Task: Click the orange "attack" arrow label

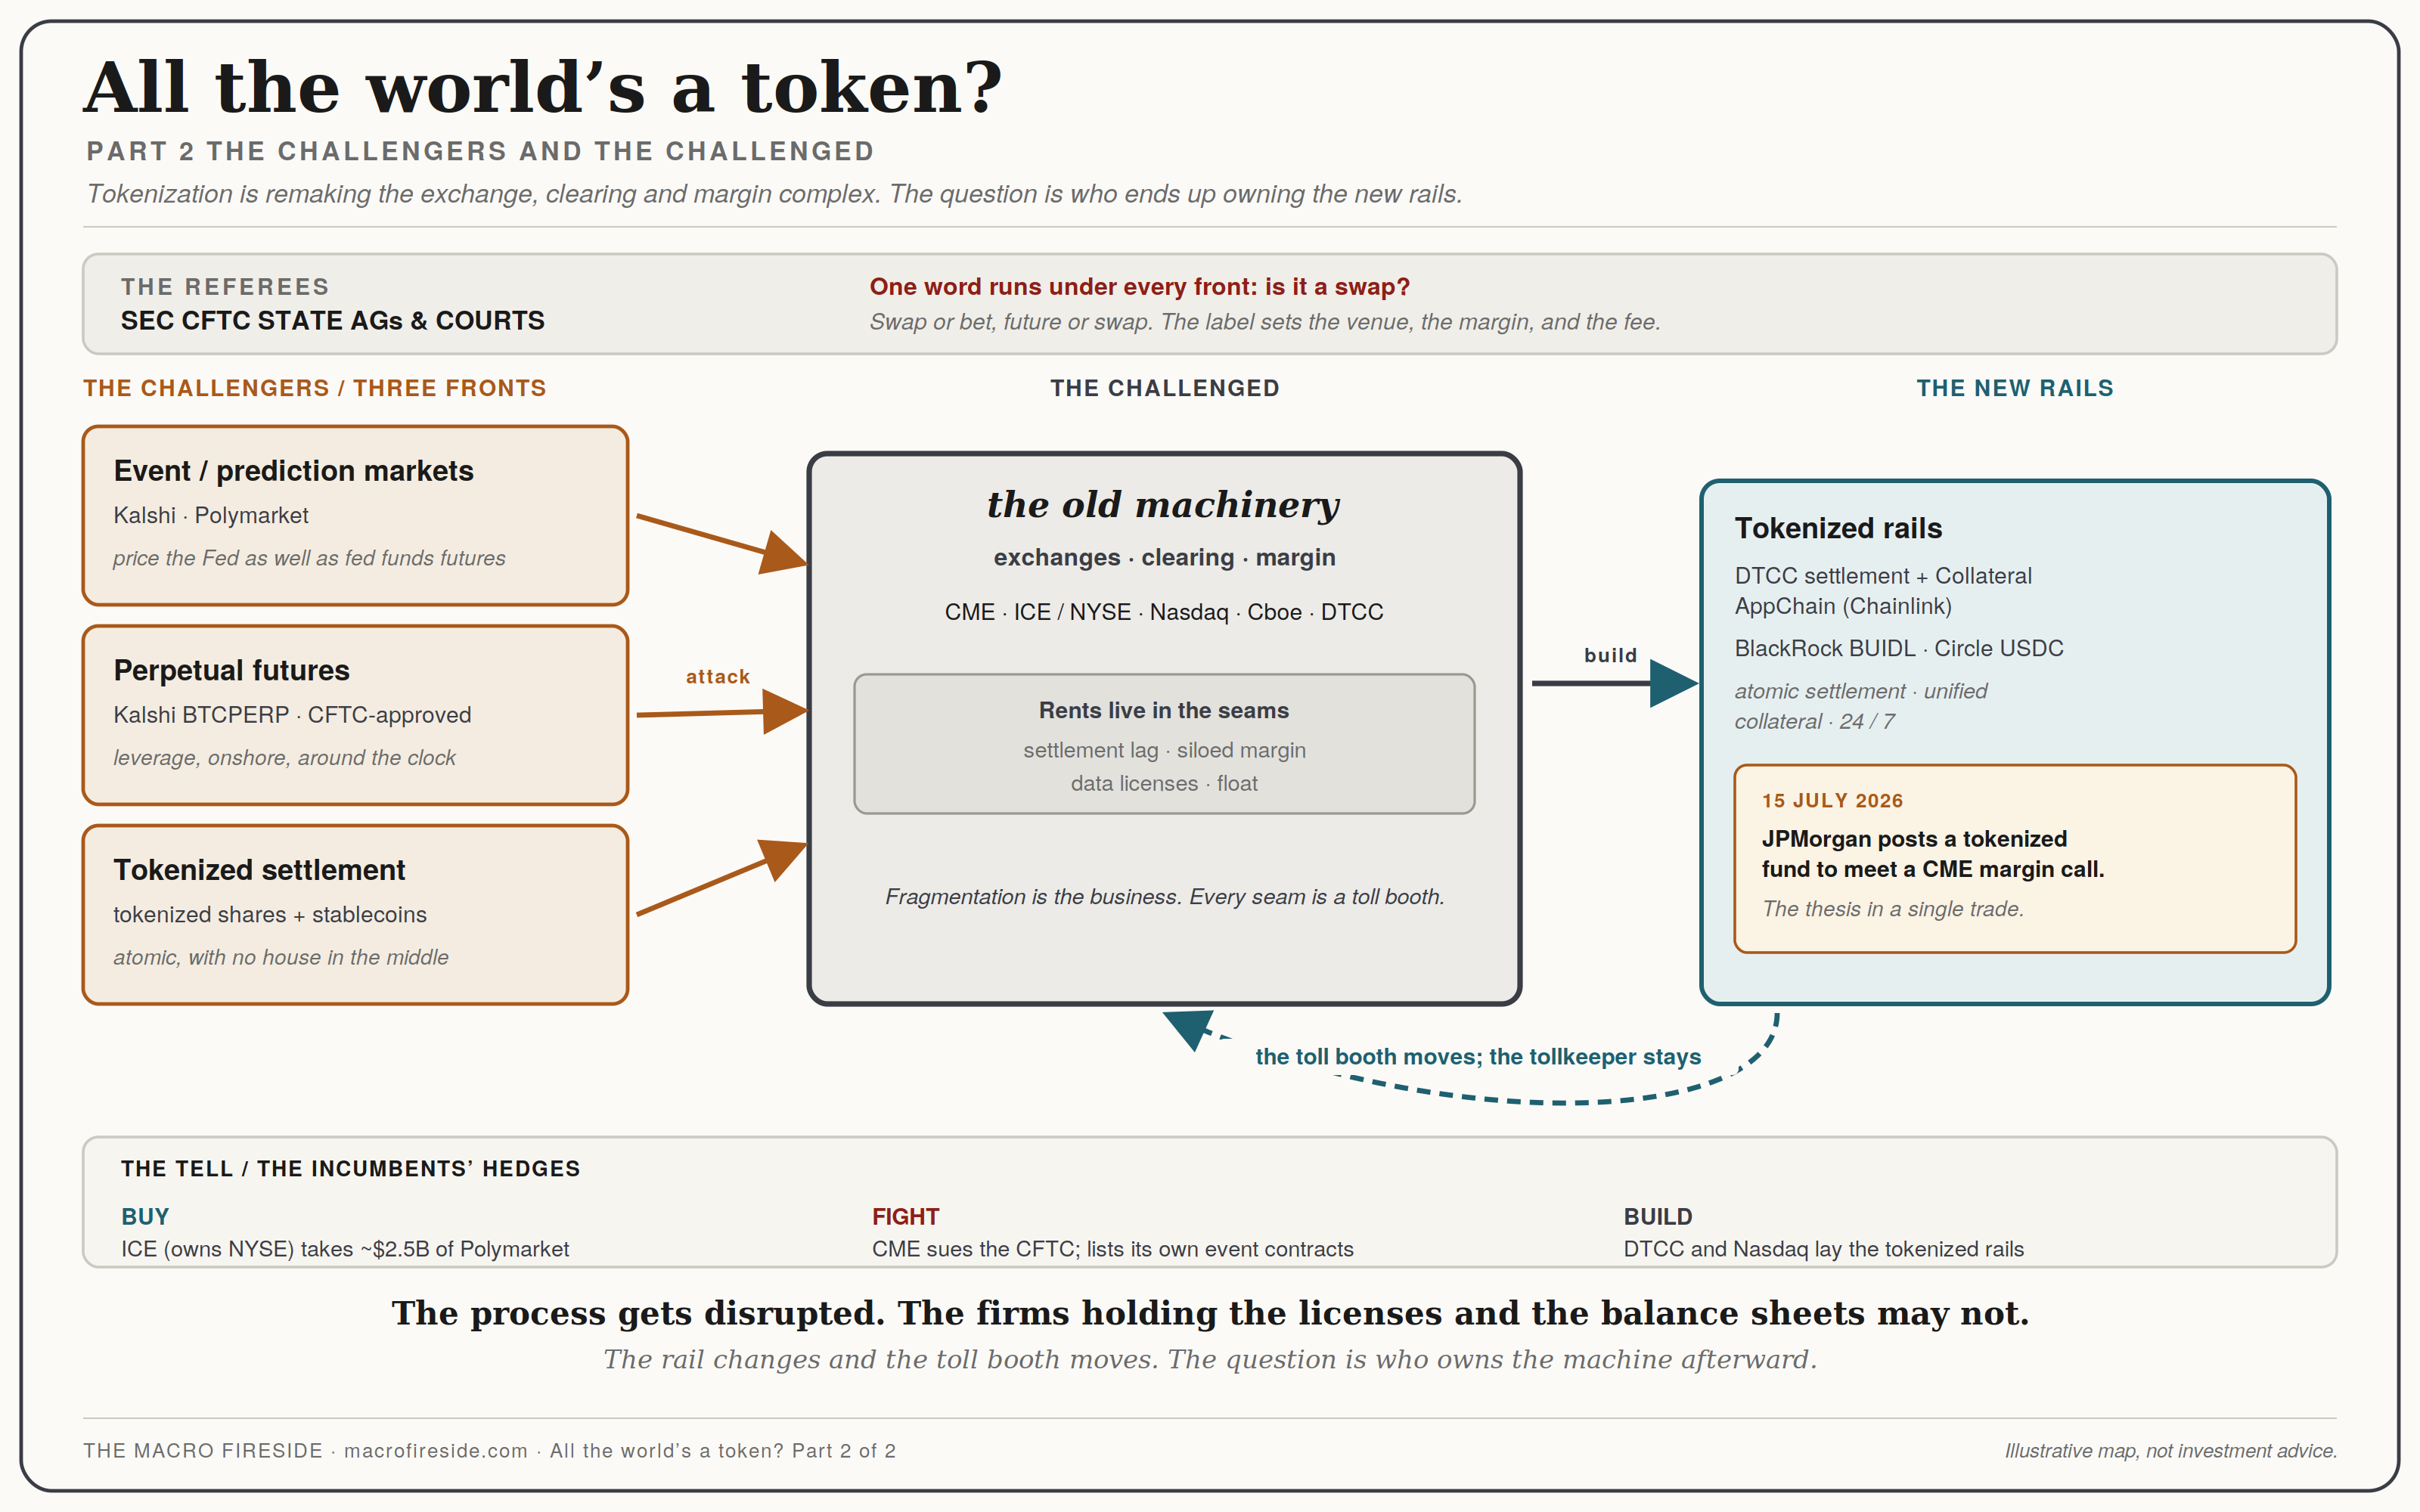Action: click(x=717, y=677)
